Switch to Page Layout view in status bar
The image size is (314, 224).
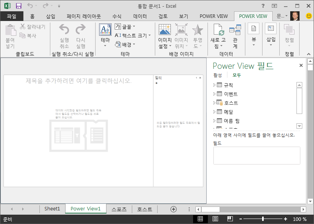pos(215,219)
